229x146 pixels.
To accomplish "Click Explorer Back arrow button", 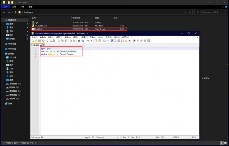I will coord(4,12).
